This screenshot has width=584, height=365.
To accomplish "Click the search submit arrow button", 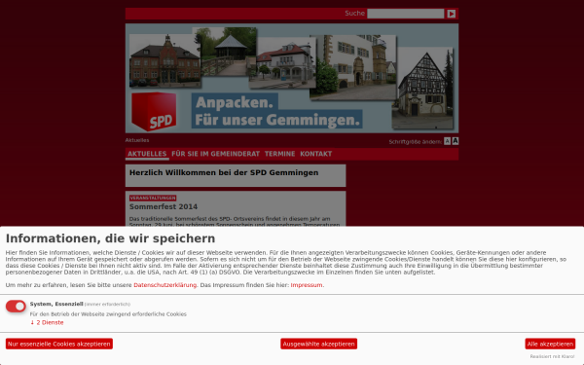I will [451, 14].
